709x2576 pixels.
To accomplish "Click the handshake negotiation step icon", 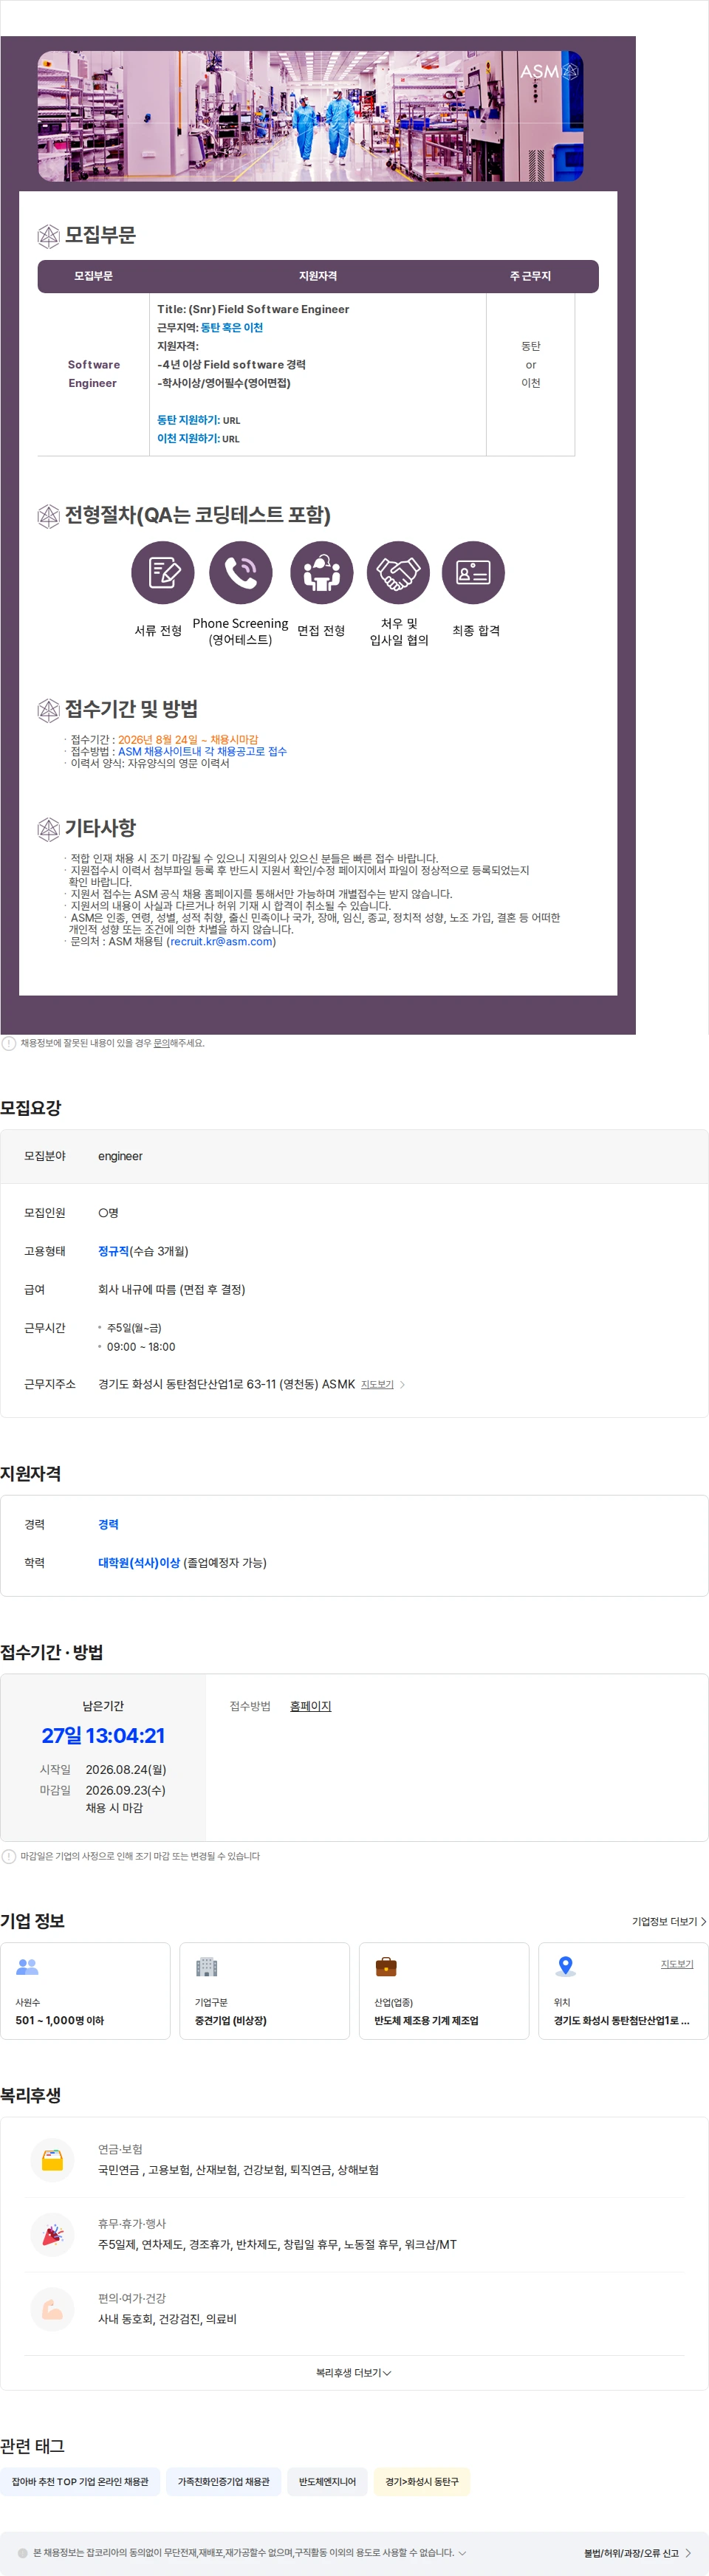I will [398, 573].
